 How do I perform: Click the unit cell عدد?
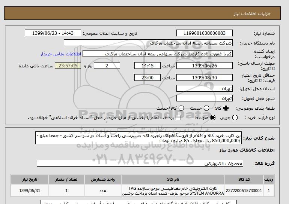coord(103,191)
